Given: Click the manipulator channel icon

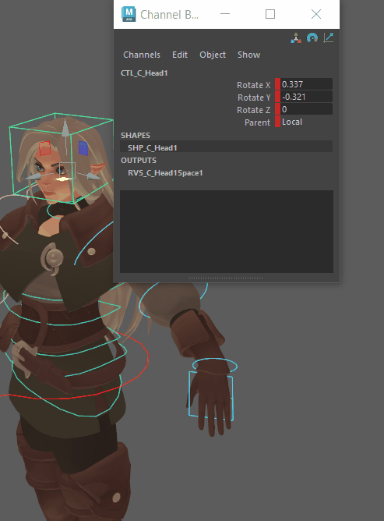Looking at the screenshot, I should [x=296, y=38].
